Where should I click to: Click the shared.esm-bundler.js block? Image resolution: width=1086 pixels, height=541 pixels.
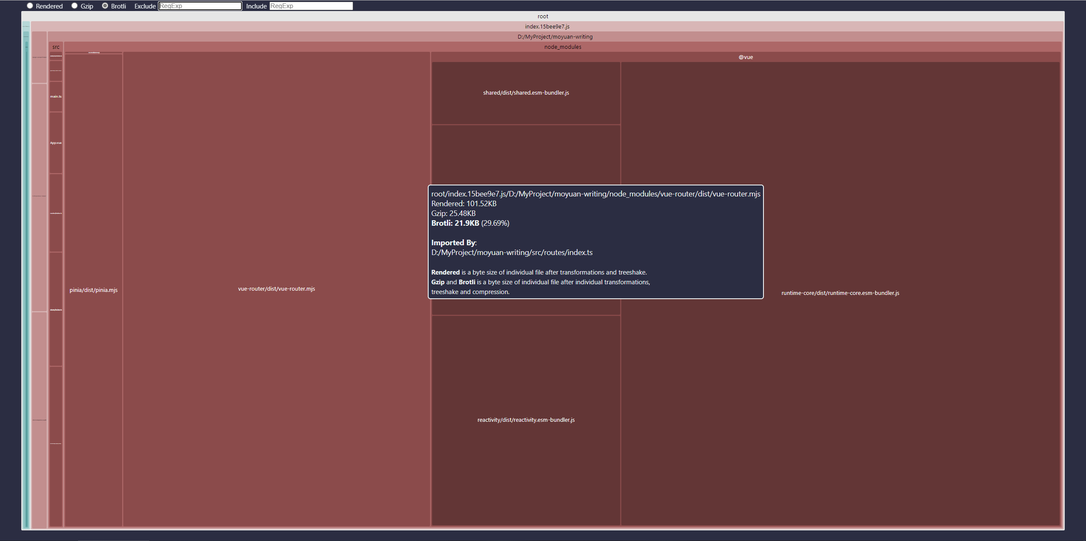[x=526, y=93]
